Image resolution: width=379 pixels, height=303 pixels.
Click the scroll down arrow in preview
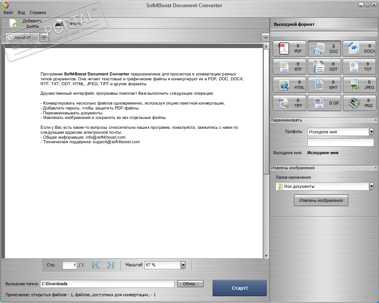click(x=266, y=256)
